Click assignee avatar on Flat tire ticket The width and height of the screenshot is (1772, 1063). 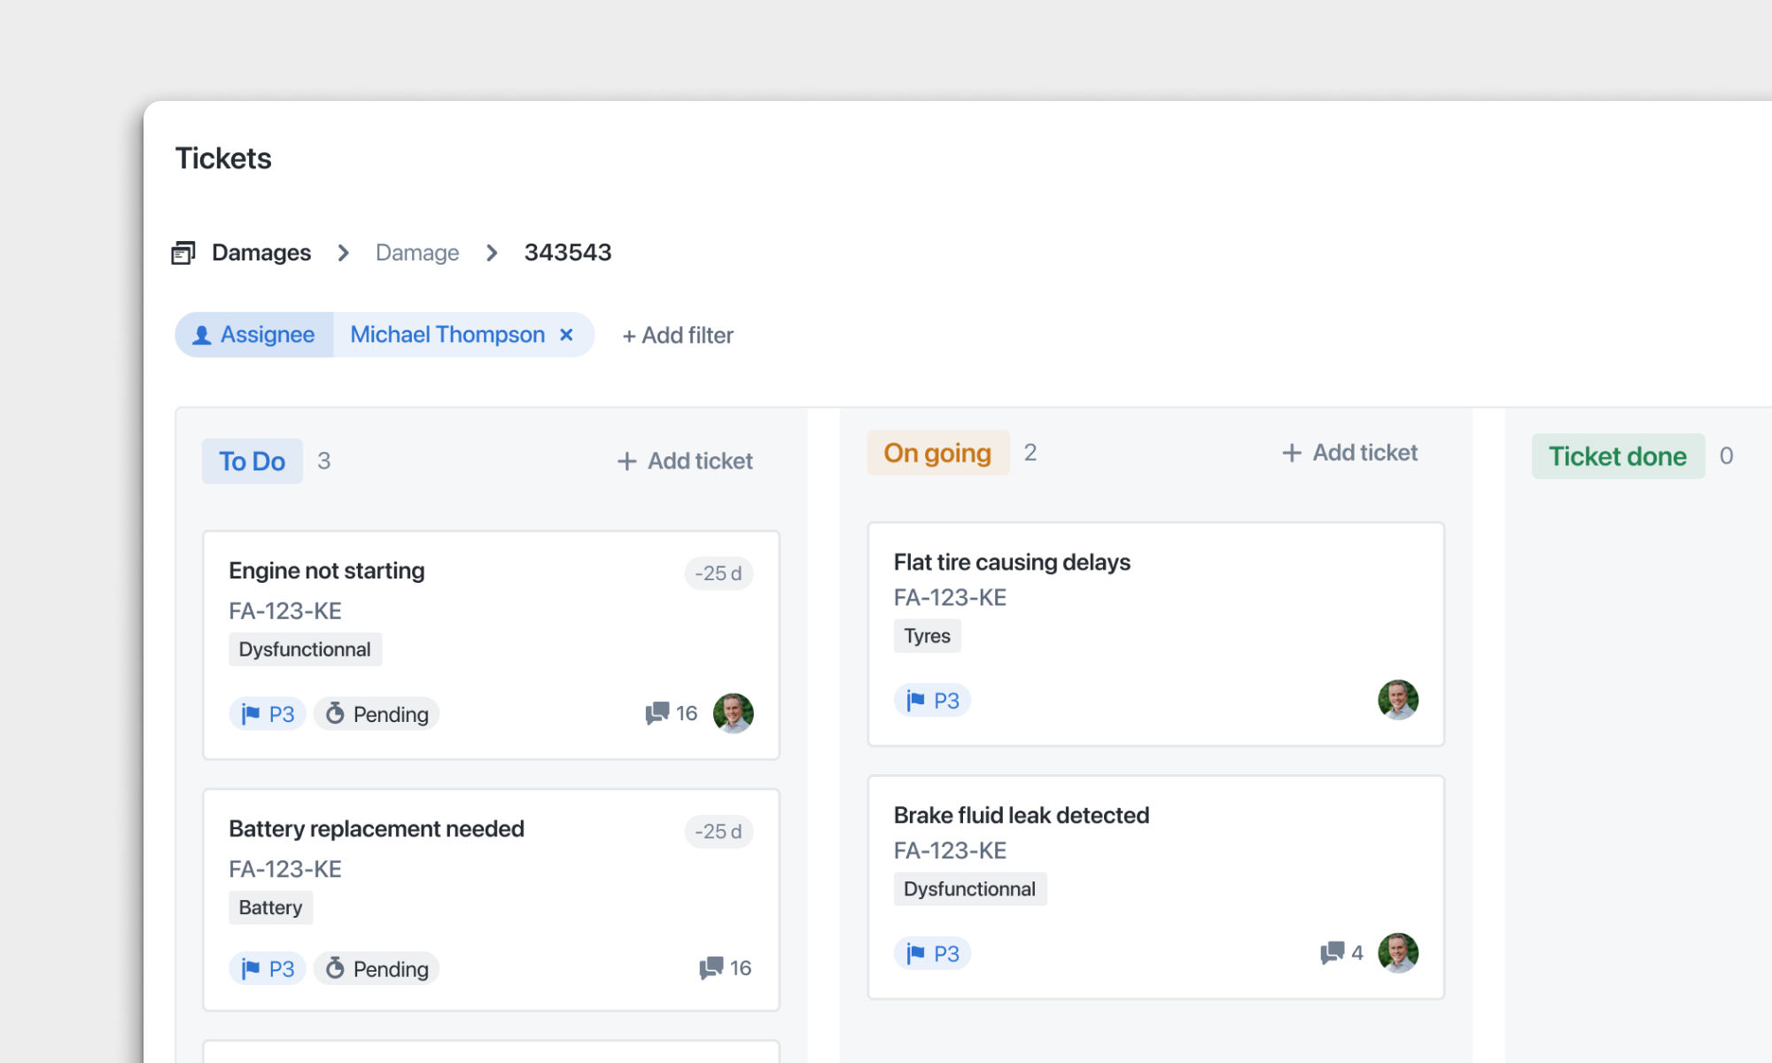pyautogui.click(x=1398, y=700)
